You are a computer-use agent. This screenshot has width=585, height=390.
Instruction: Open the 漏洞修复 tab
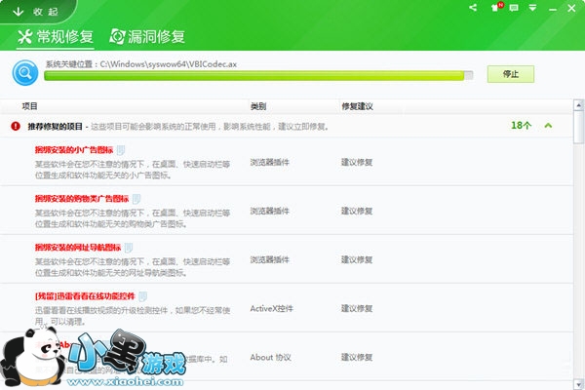(147, 37)
